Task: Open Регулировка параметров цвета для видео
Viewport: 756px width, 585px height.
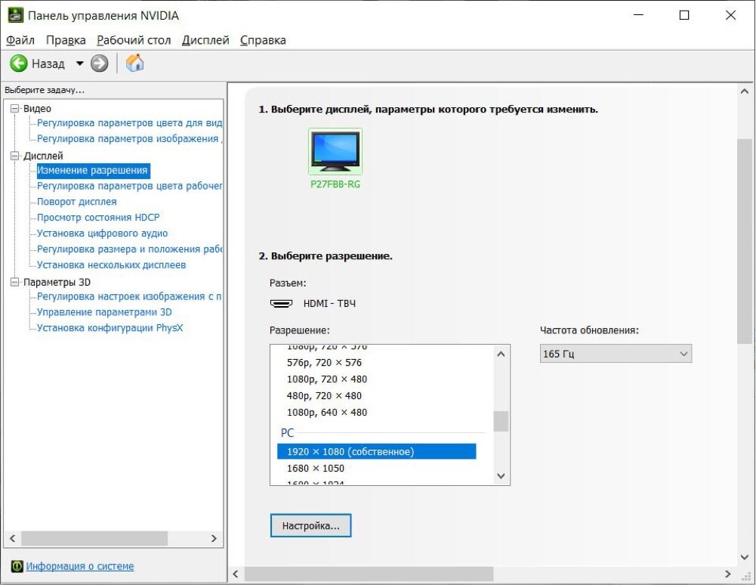Action: 129,123
